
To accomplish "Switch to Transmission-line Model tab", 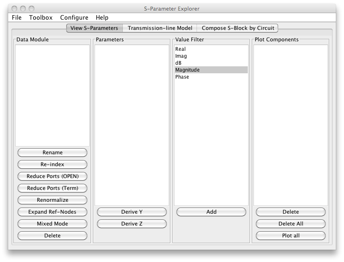I will tap(160, 28).
